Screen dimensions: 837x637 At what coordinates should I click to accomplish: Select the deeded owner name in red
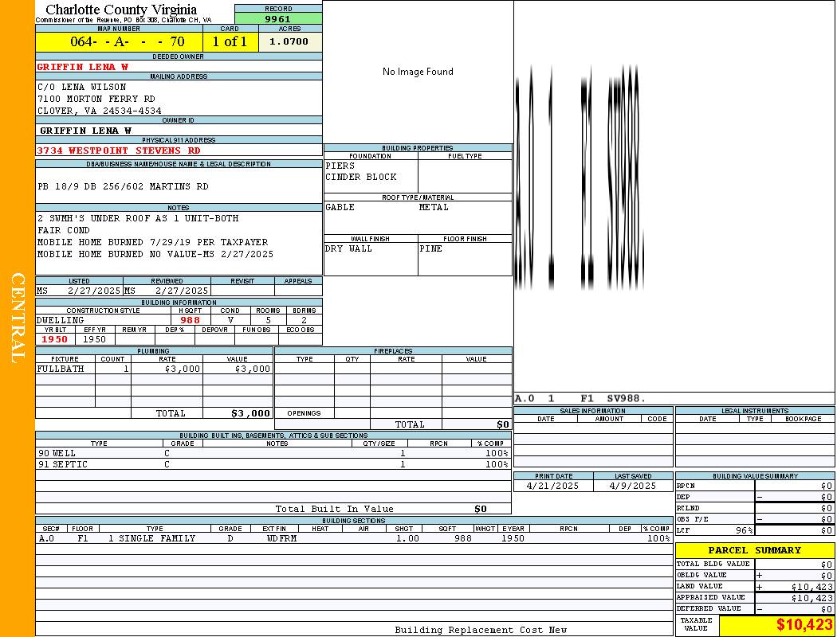[x=83, y=67]
